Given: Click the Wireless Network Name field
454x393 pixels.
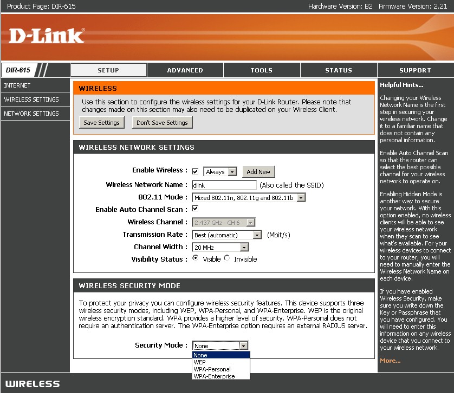Looking at the screenshot, I should tap(224, 185).
